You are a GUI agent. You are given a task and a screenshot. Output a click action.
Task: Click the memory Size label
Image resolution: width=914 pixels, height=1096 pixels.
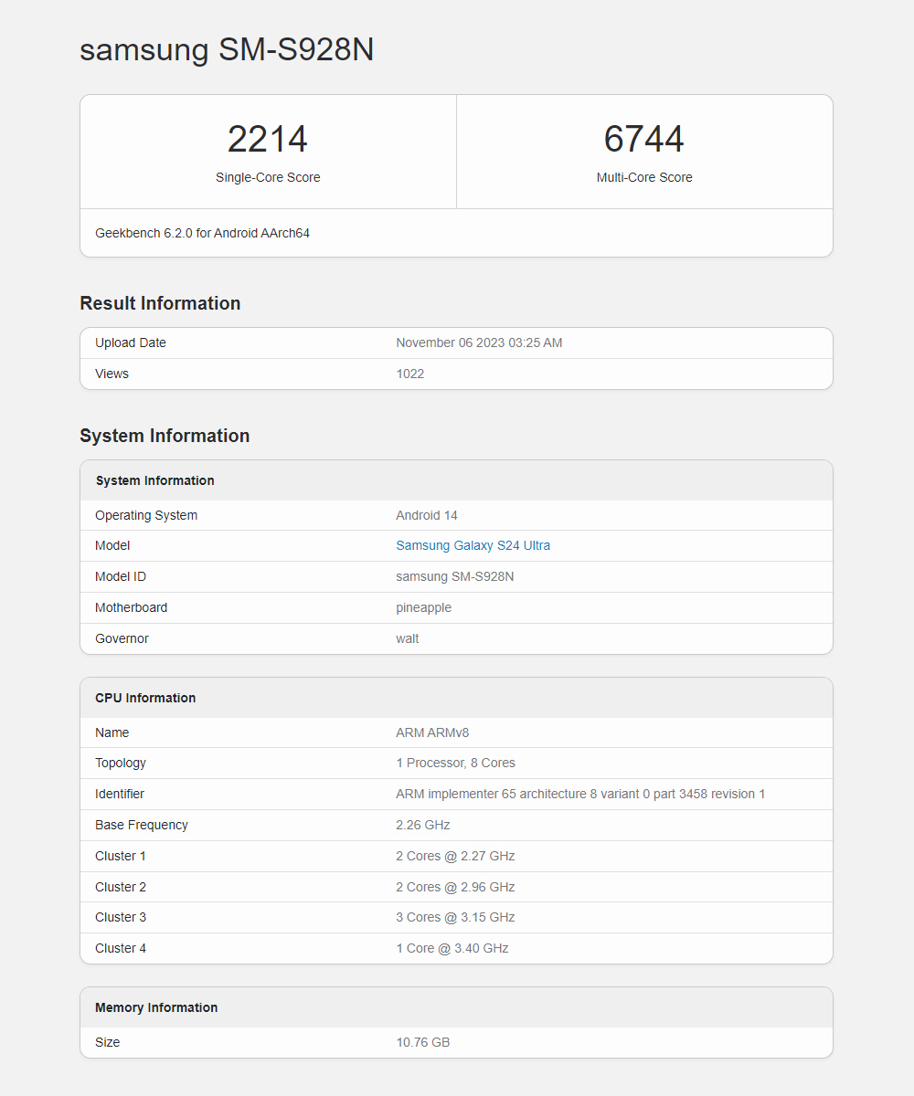pyautogui.click(x=108, y=1042)
